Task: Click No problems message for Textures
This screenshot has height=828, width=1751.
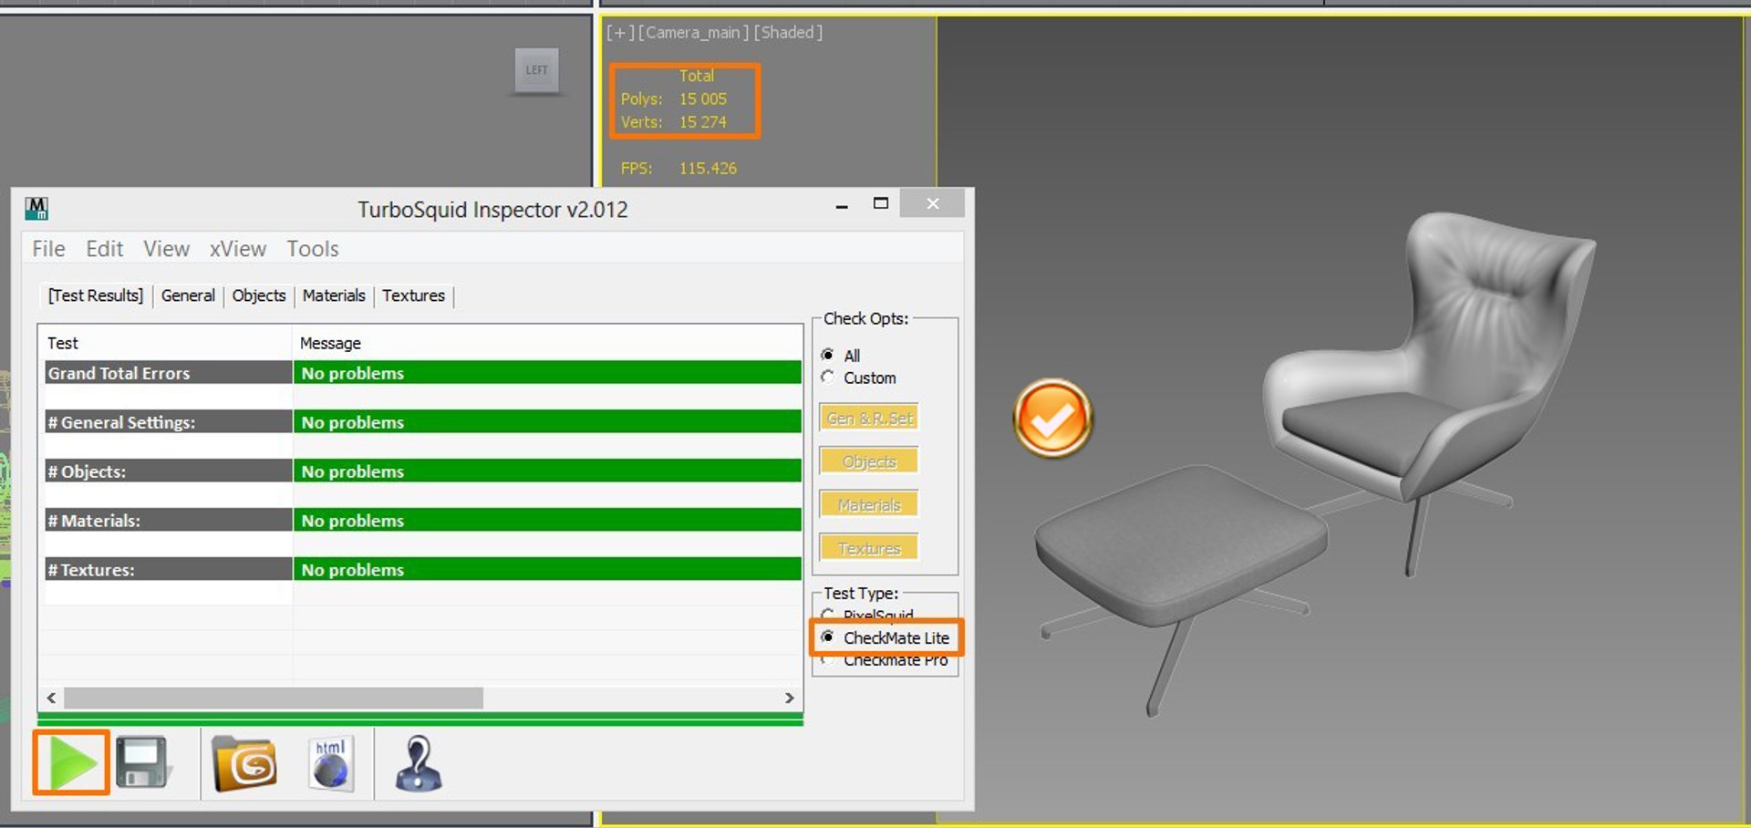Action: (x=547, y=570)
